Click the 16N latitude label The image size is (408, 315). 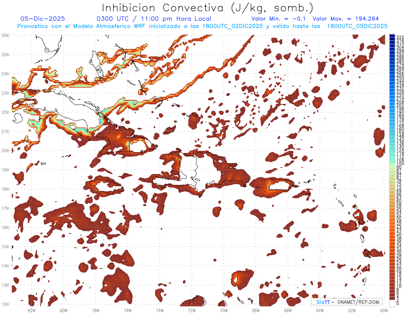pyautogui.click(x=5, y=227)
